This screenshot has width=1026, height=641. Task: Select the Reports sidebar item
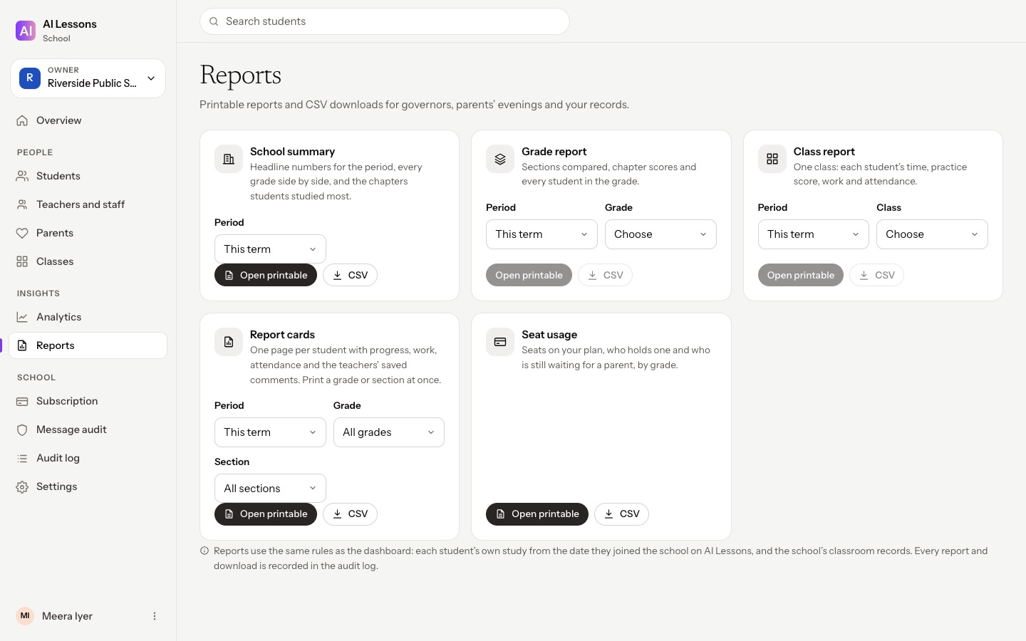tap(88, 345)
